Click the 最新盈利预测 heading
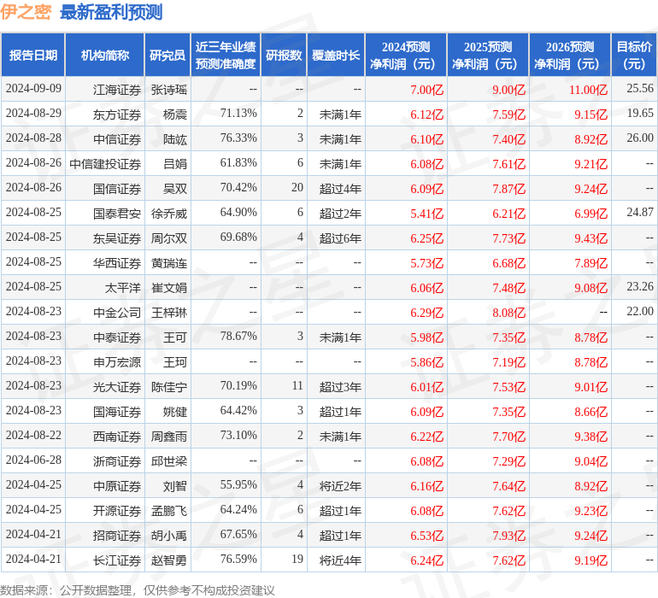Image resolution: width=658 pixels, height=598 pixels. [x=111, y=12]
